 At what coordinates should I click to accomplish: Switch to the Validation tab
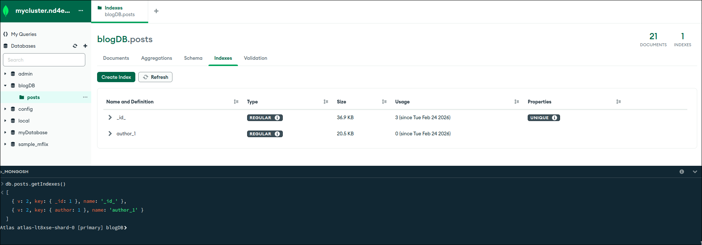point(256,58)
